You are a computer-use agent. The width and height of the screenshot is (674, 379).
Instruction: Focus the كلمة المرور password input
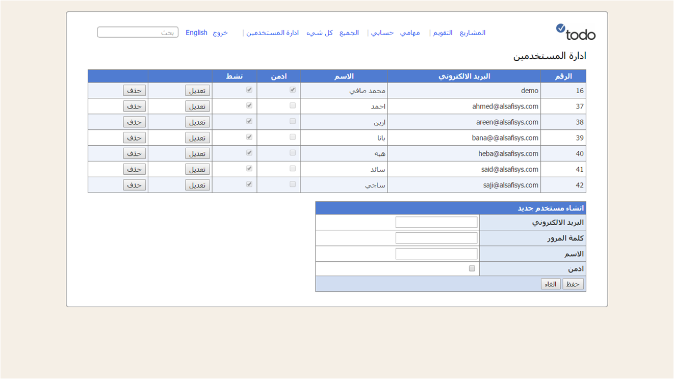coord(436,238)
